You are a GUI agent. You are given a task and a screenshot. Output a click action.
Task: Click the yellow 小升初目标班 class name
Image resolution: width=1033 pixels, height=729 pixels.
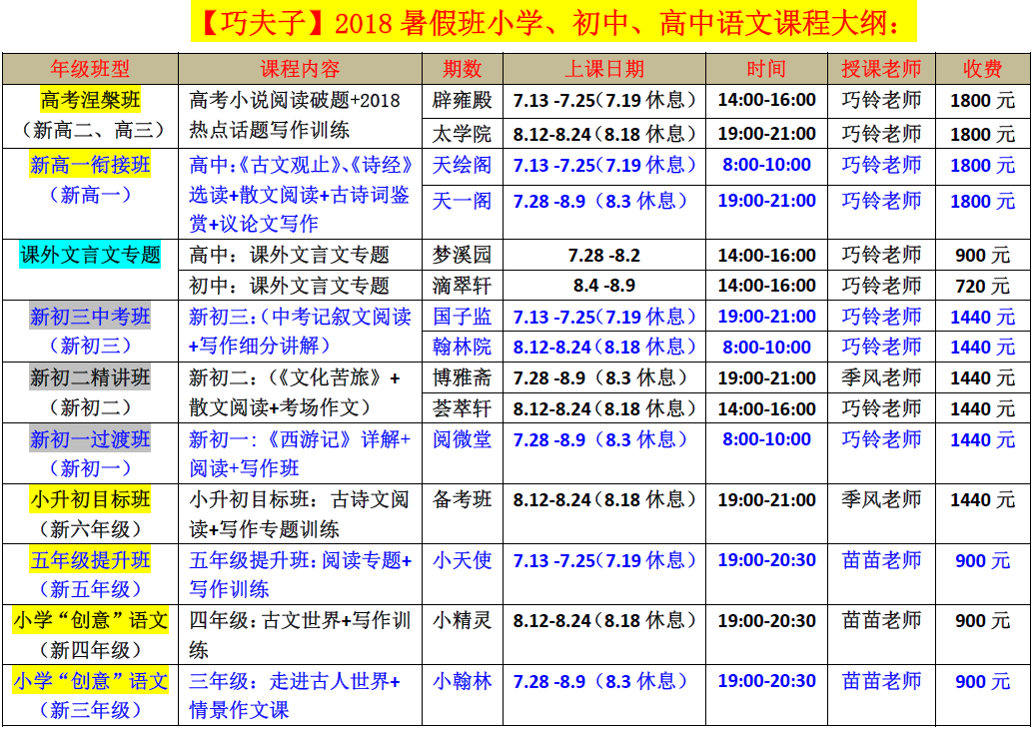tap(91, 499)
